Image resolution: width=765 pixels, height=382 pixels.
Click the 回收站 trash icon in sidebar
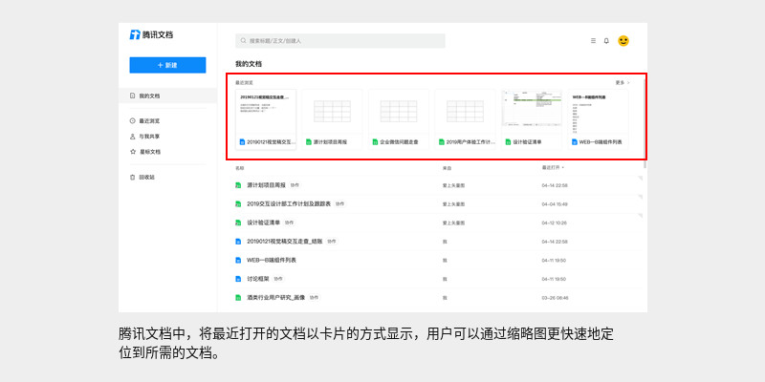pos(132,177)
